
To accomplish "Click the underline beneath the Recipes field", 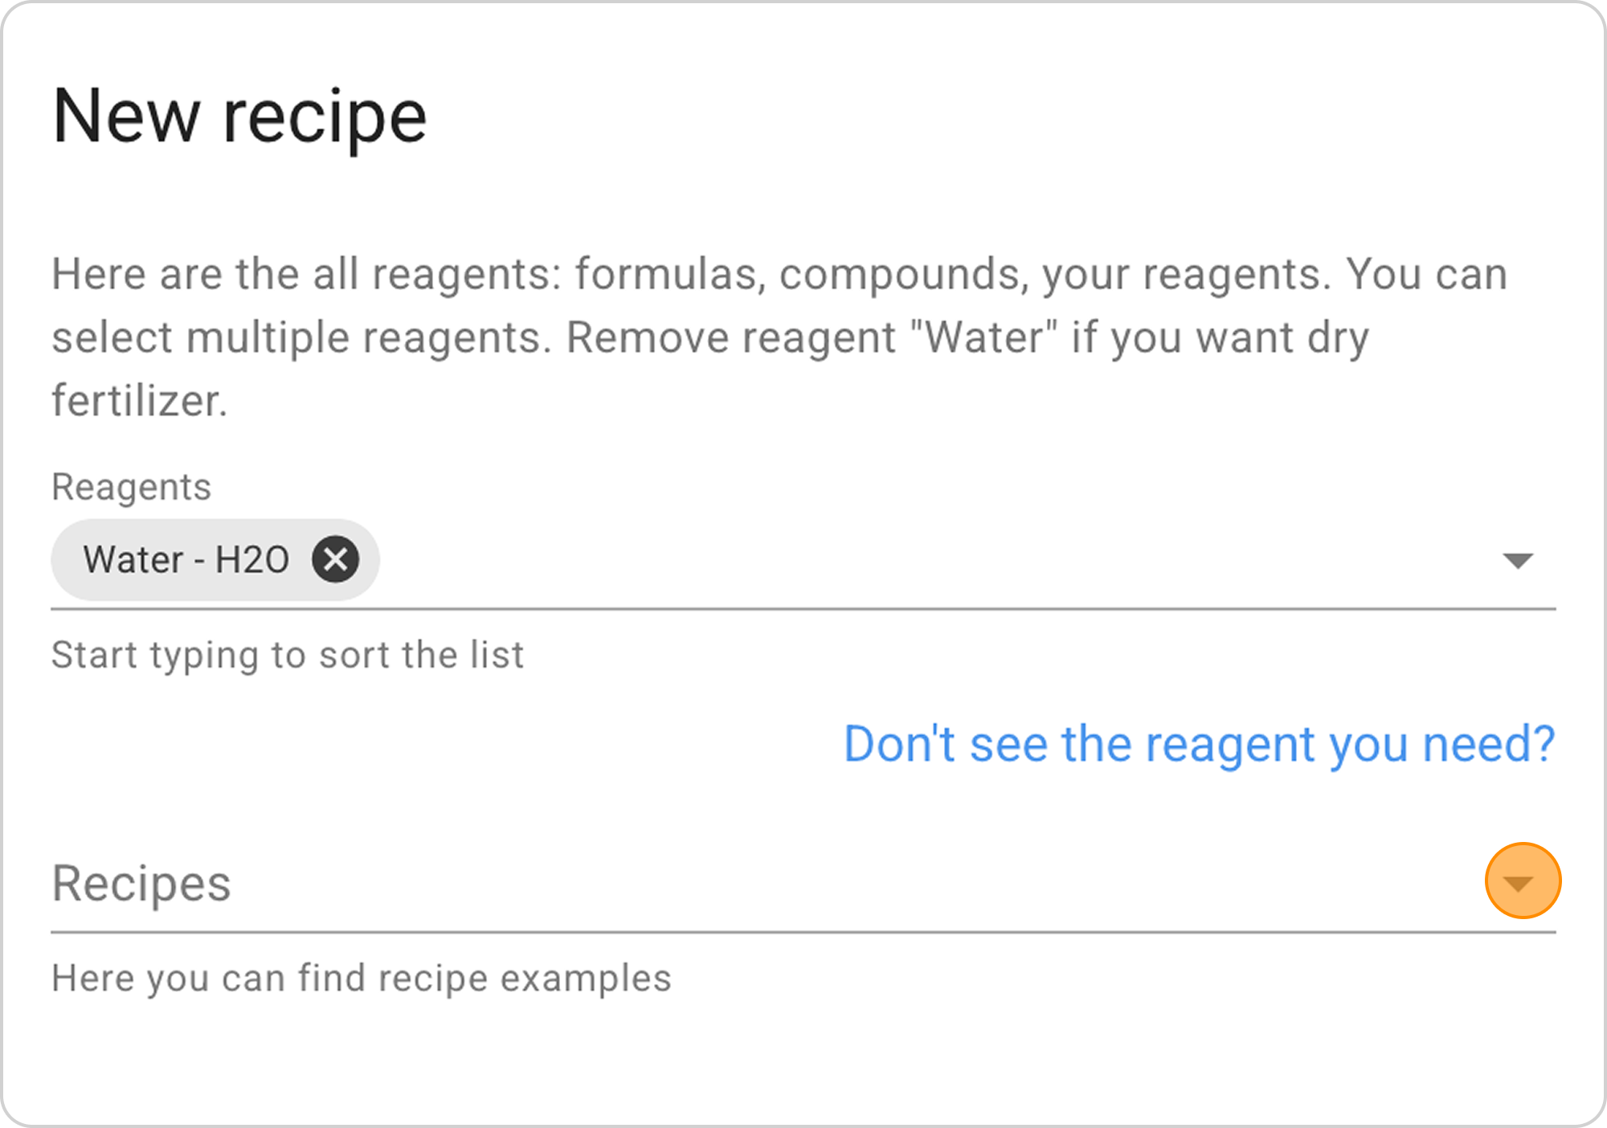I will 803,933.
